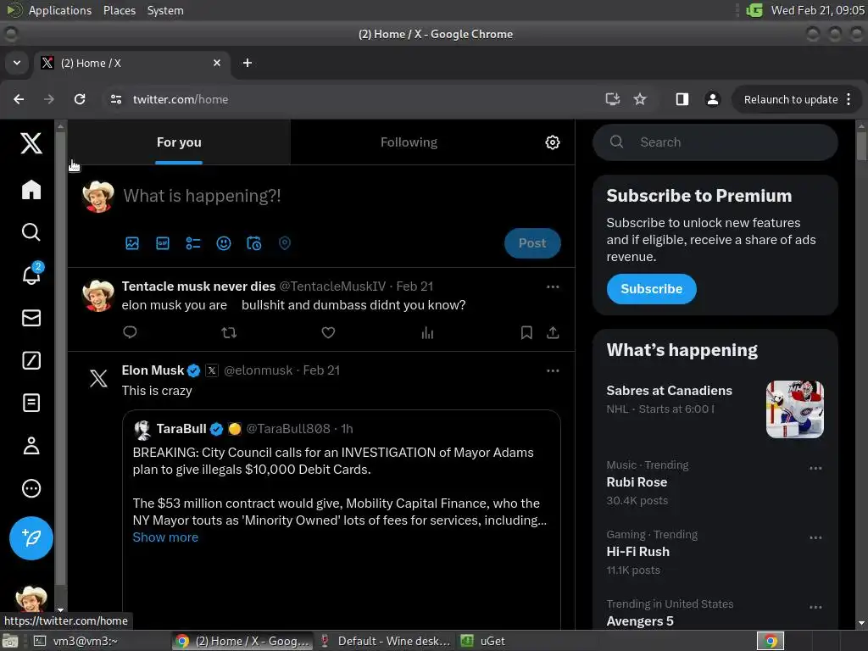Open Sabres at Canadiens thumbnail
The width and height of the screenshot is (868, 651).
794,409
